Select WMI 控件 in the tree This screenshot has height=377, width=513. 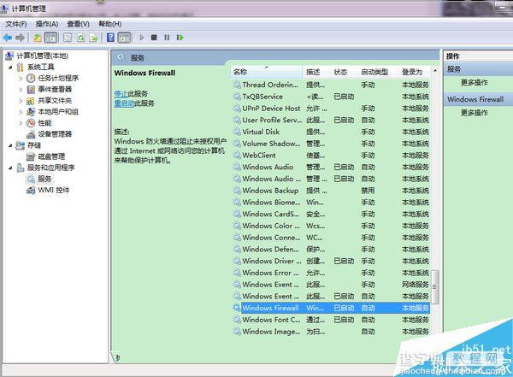(54, 190)
